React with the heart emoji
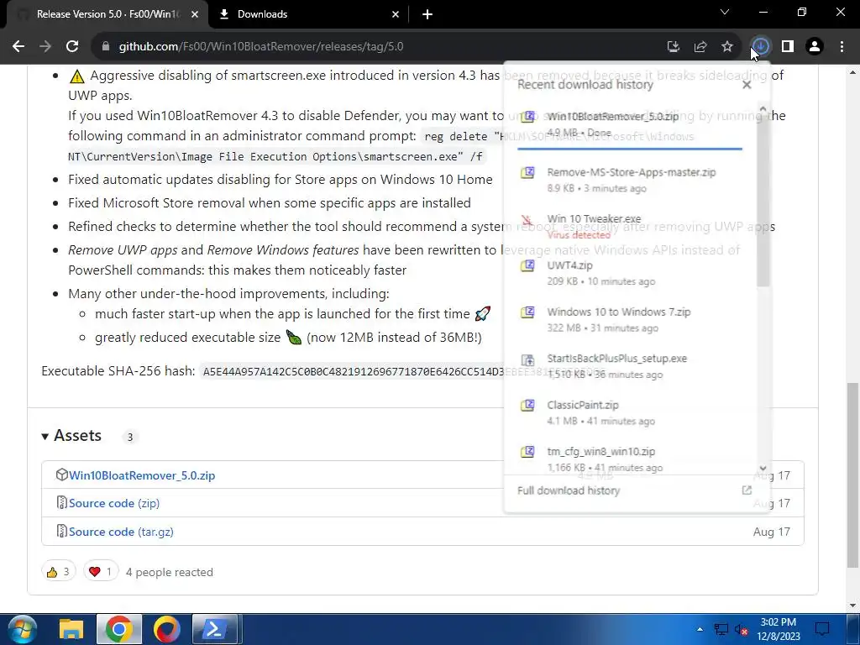Image resolution: width=860 pixels, height=645 pixels. point(101,572)
